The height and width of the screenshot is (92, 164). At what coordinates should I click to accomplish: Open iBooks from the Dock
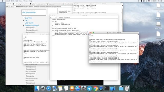pos(72,88)
